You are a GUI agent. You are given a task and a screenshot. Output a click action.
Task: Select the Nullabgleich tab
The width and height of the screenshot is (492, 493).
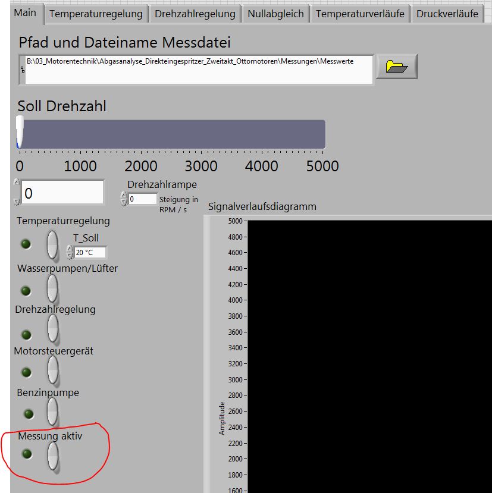pyautogui.click(x=275, y=14)
